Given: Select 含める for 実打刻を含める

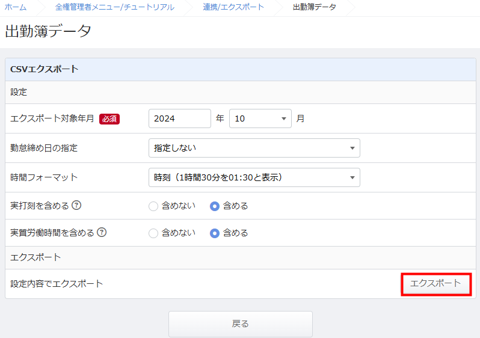Looking at the screenshot, I should tap(215, 206).
